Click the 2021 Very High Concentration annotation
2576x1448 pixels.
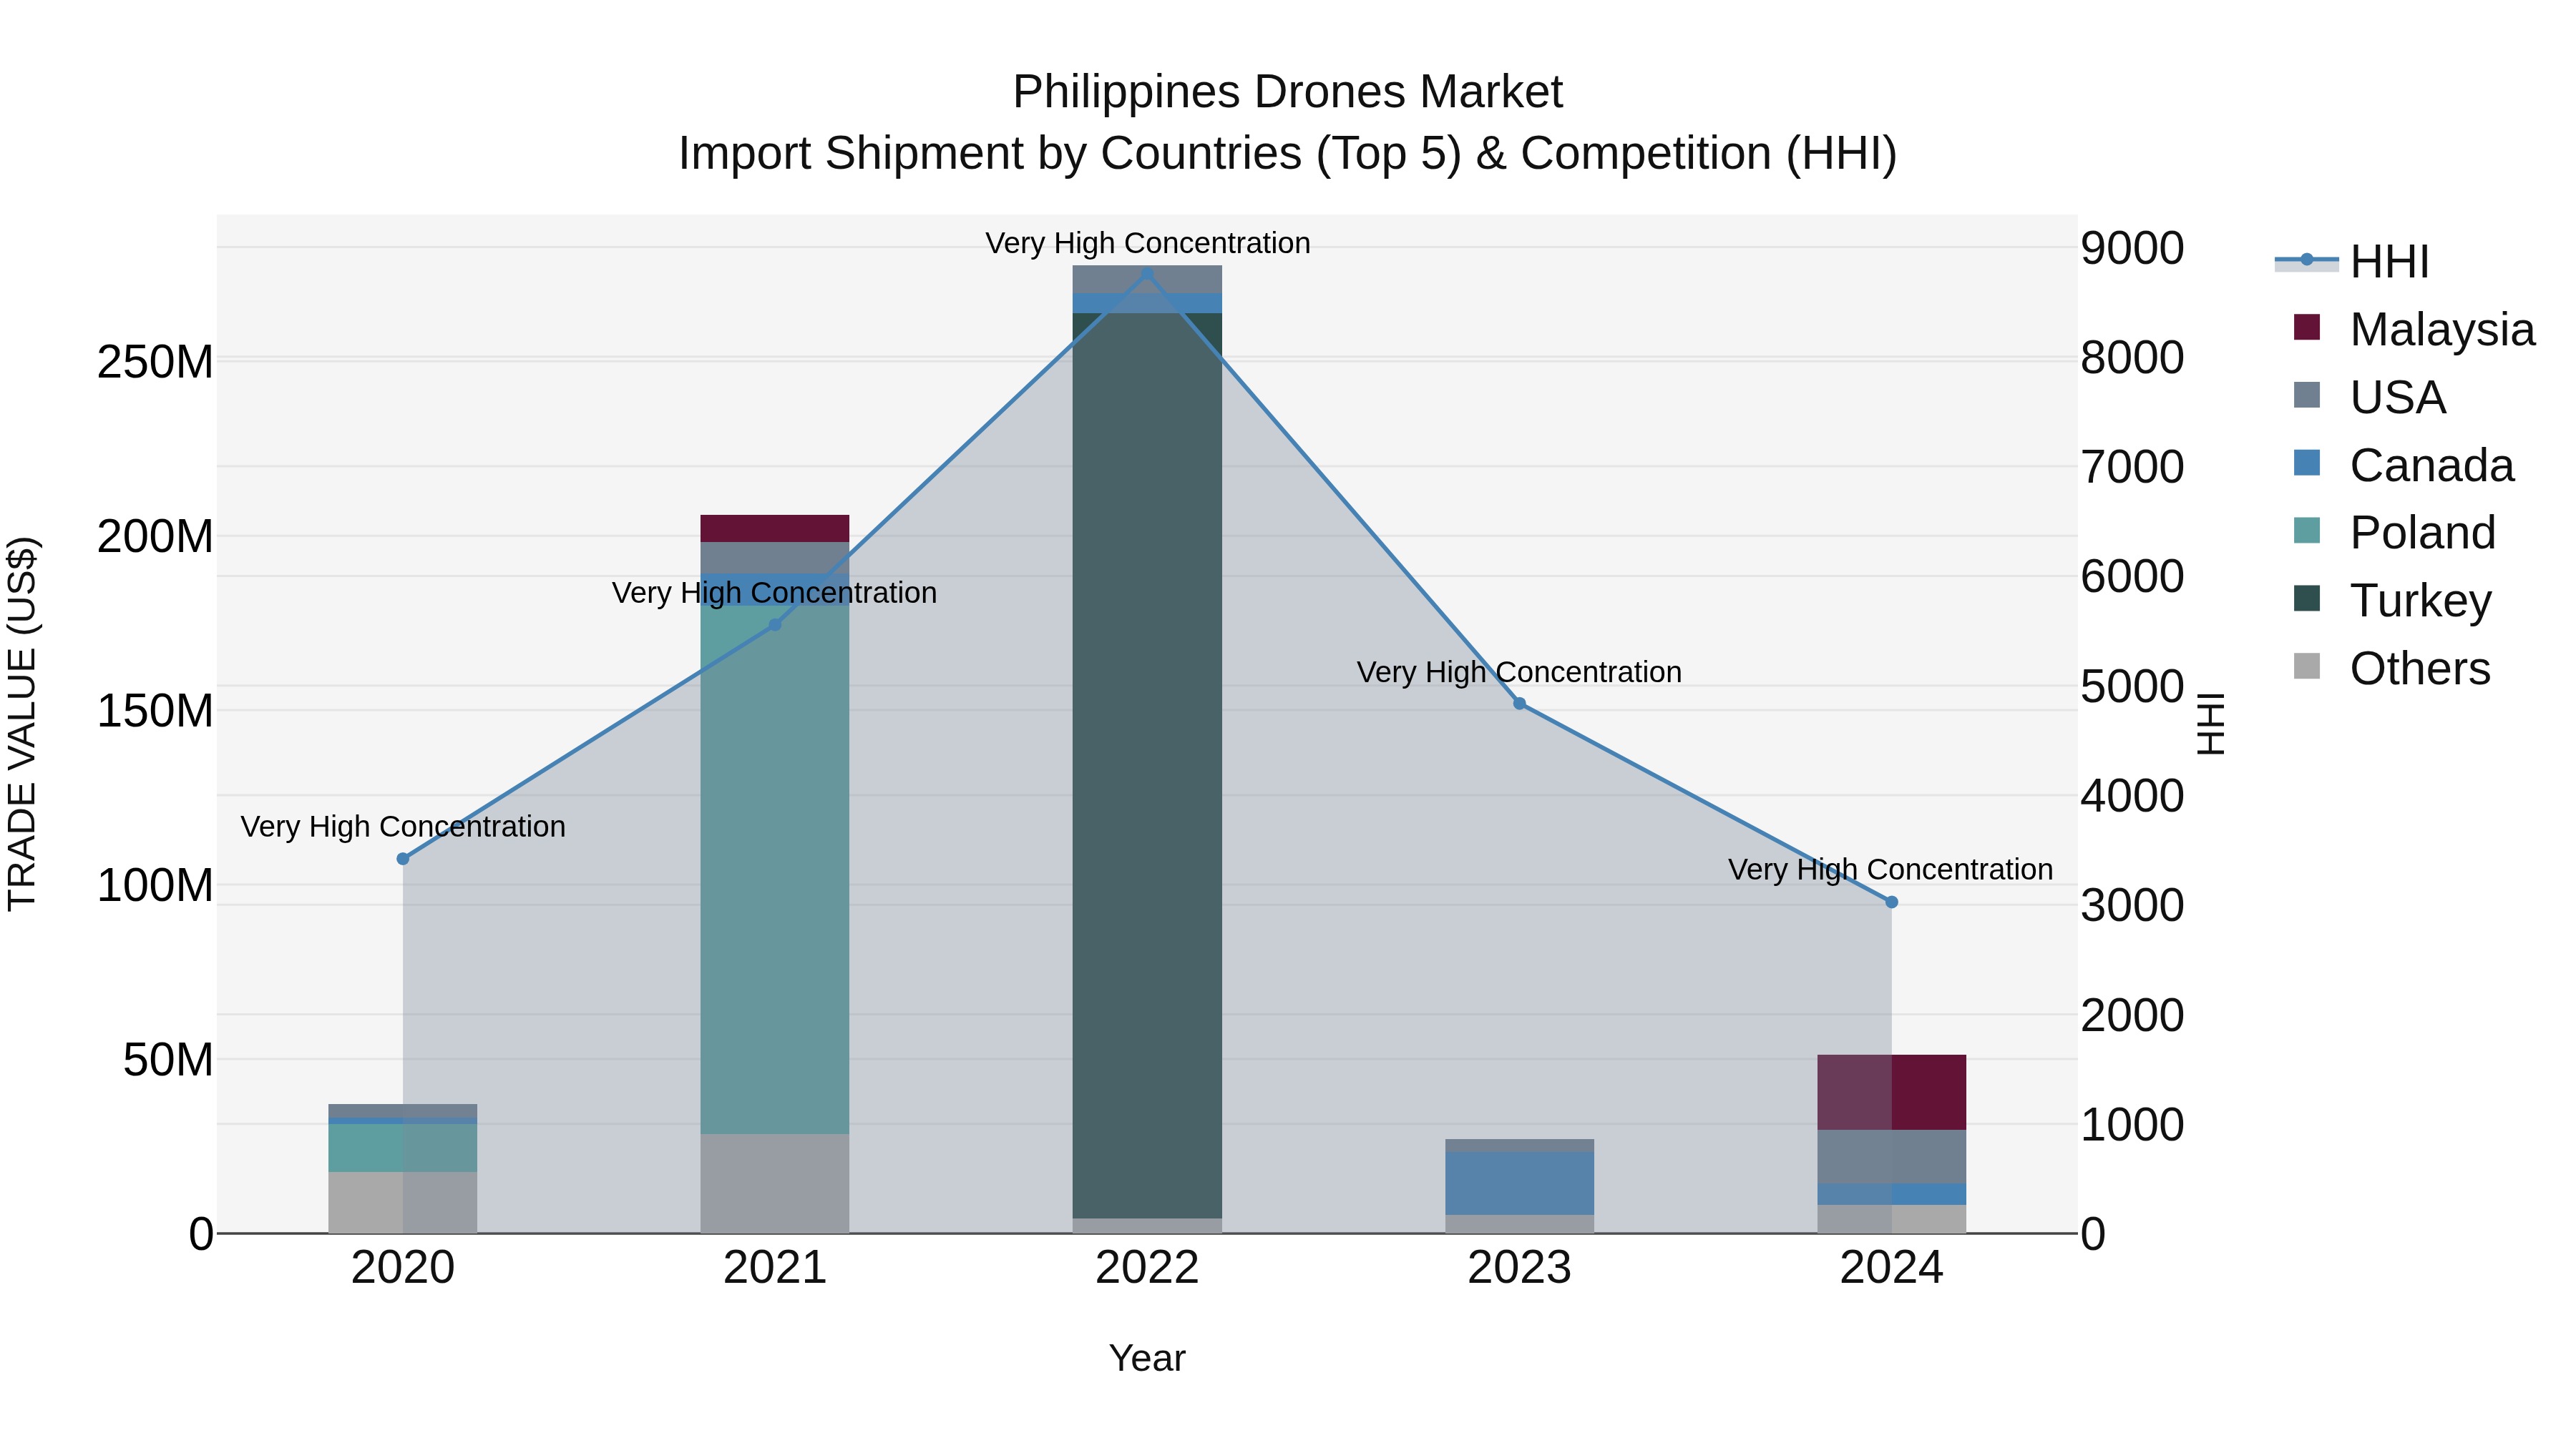(x=775, y=593)
